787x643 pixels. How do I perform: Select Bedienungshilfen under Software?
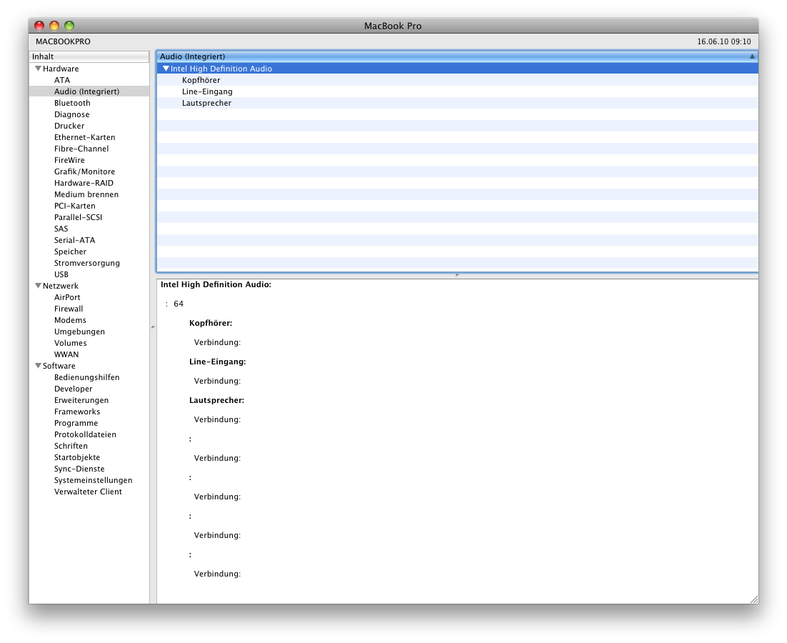pyautogui.click(x=87, y=377)
